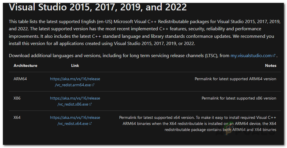Click the external-link icon after vc_redist.x86.exe
The image size is (287, 148).
(91, 104)
